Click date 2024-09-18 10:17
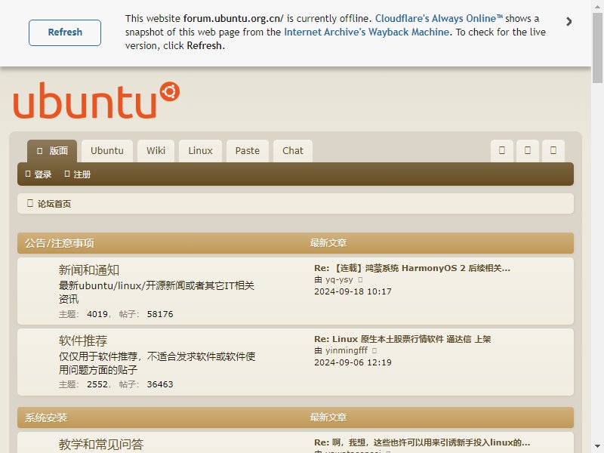The image size is (604, 453). [x=353, y=291]
